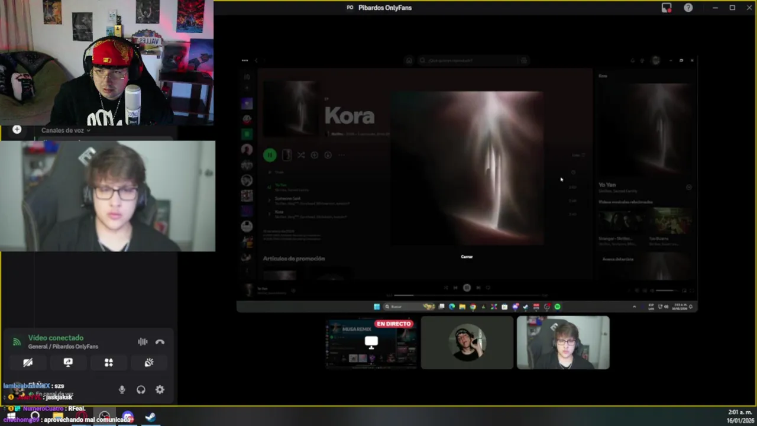Click the Chrome icon in shared taskbar
The height and width of the screenshot is (426, 757).
pos(473,306)
